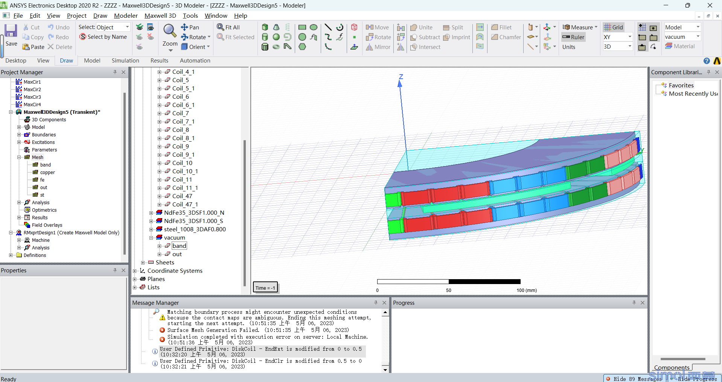Draw a cylinder primitive
This screenshot has width=722, height=382.
[x=265, y=37]
